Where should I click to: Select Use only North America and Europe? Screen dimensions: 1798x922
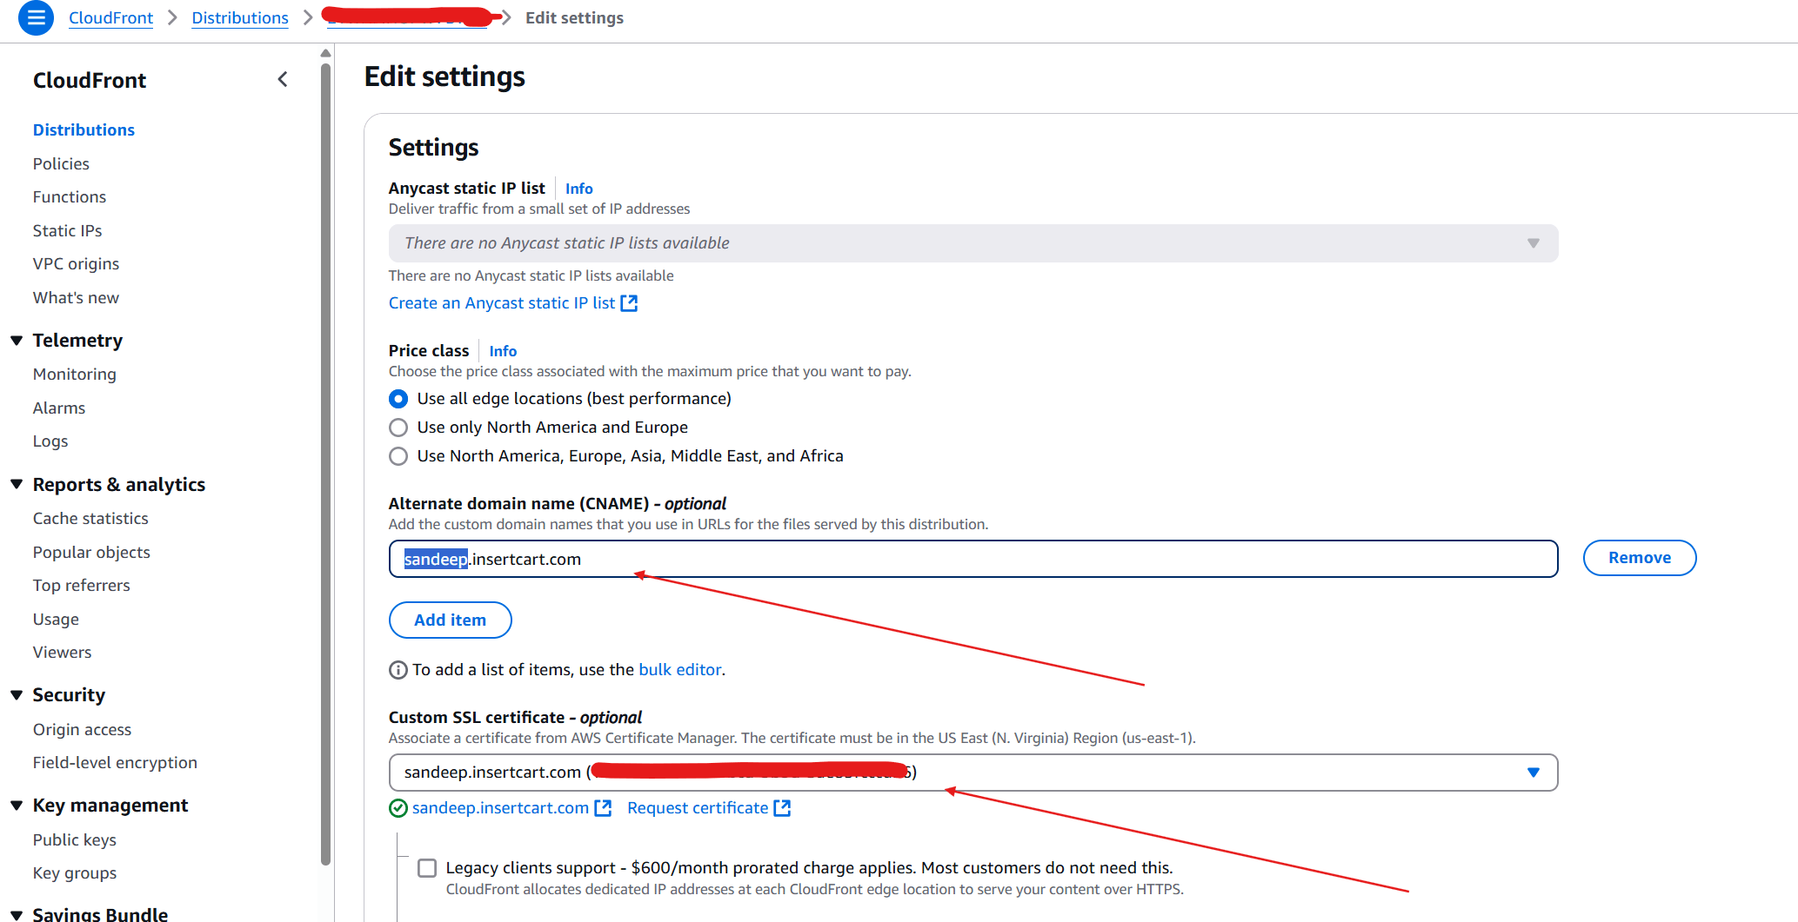coord(398,428)
